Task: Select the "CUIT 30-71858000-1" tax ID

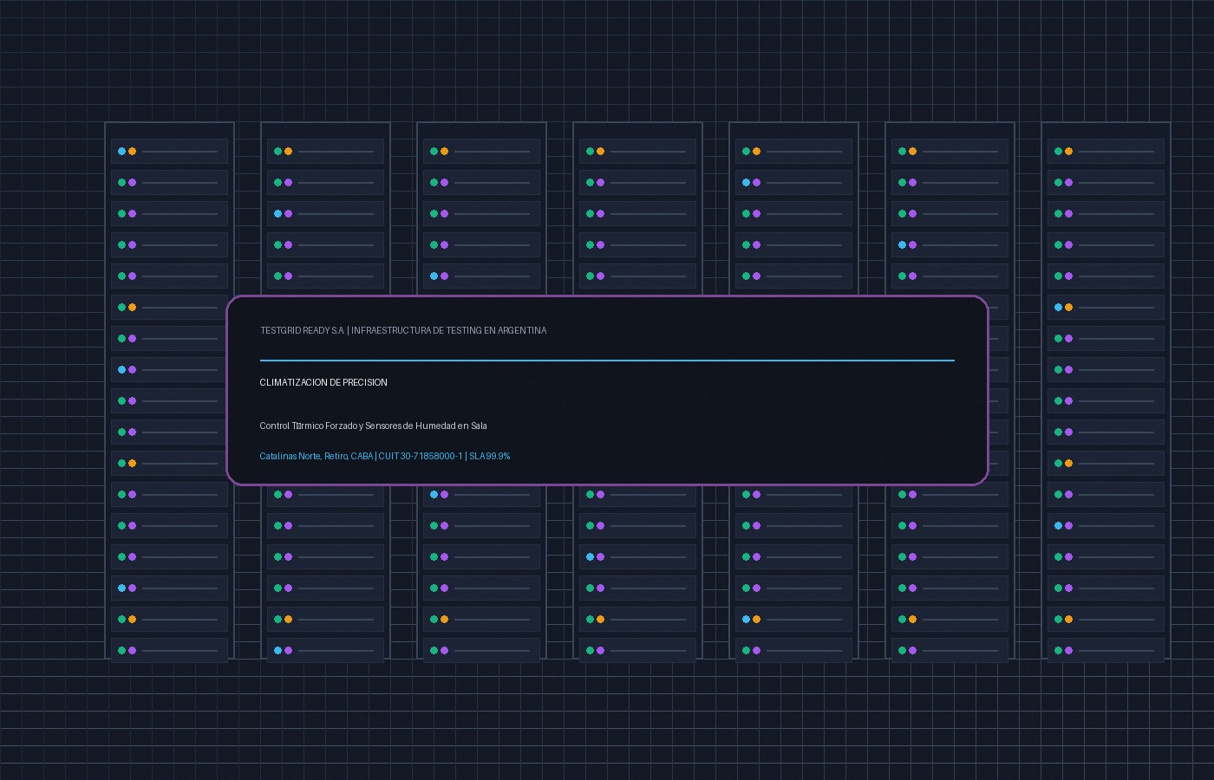Action: click(421, 456)
